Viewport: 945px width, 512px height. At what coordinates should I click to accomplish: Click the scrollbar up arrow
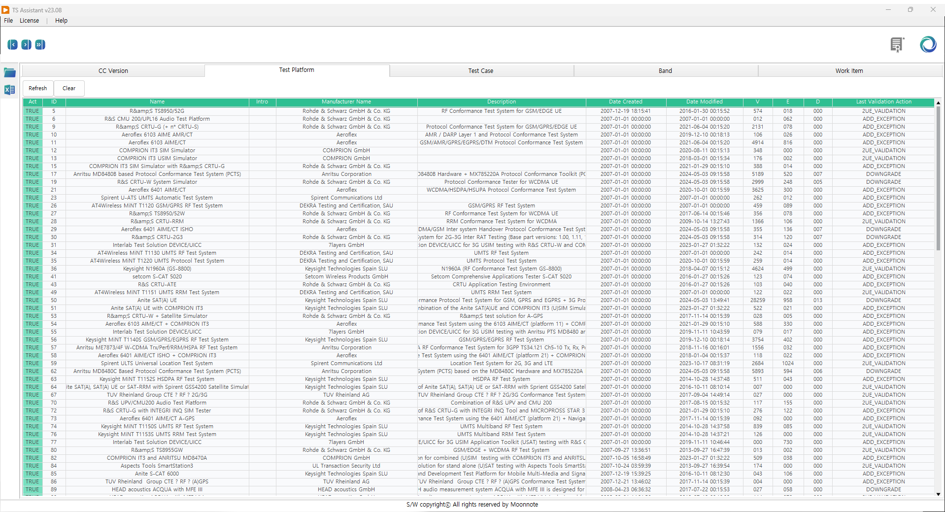[x=938, y=102]
